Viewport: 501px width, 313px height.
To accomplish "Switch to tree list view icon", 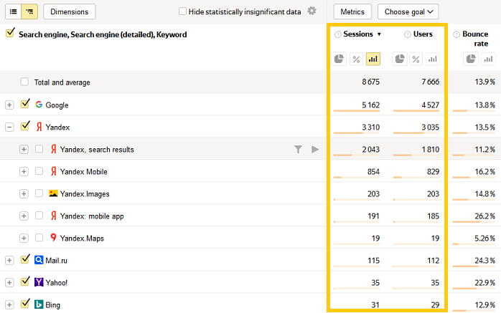I will tap(29, 11).
